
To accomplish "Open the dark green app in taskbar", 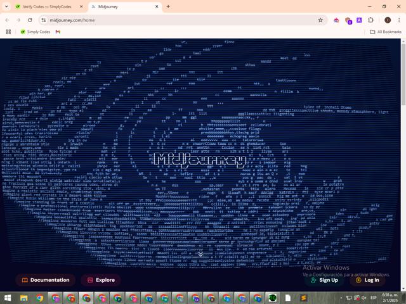I will [x=272, y=298].
